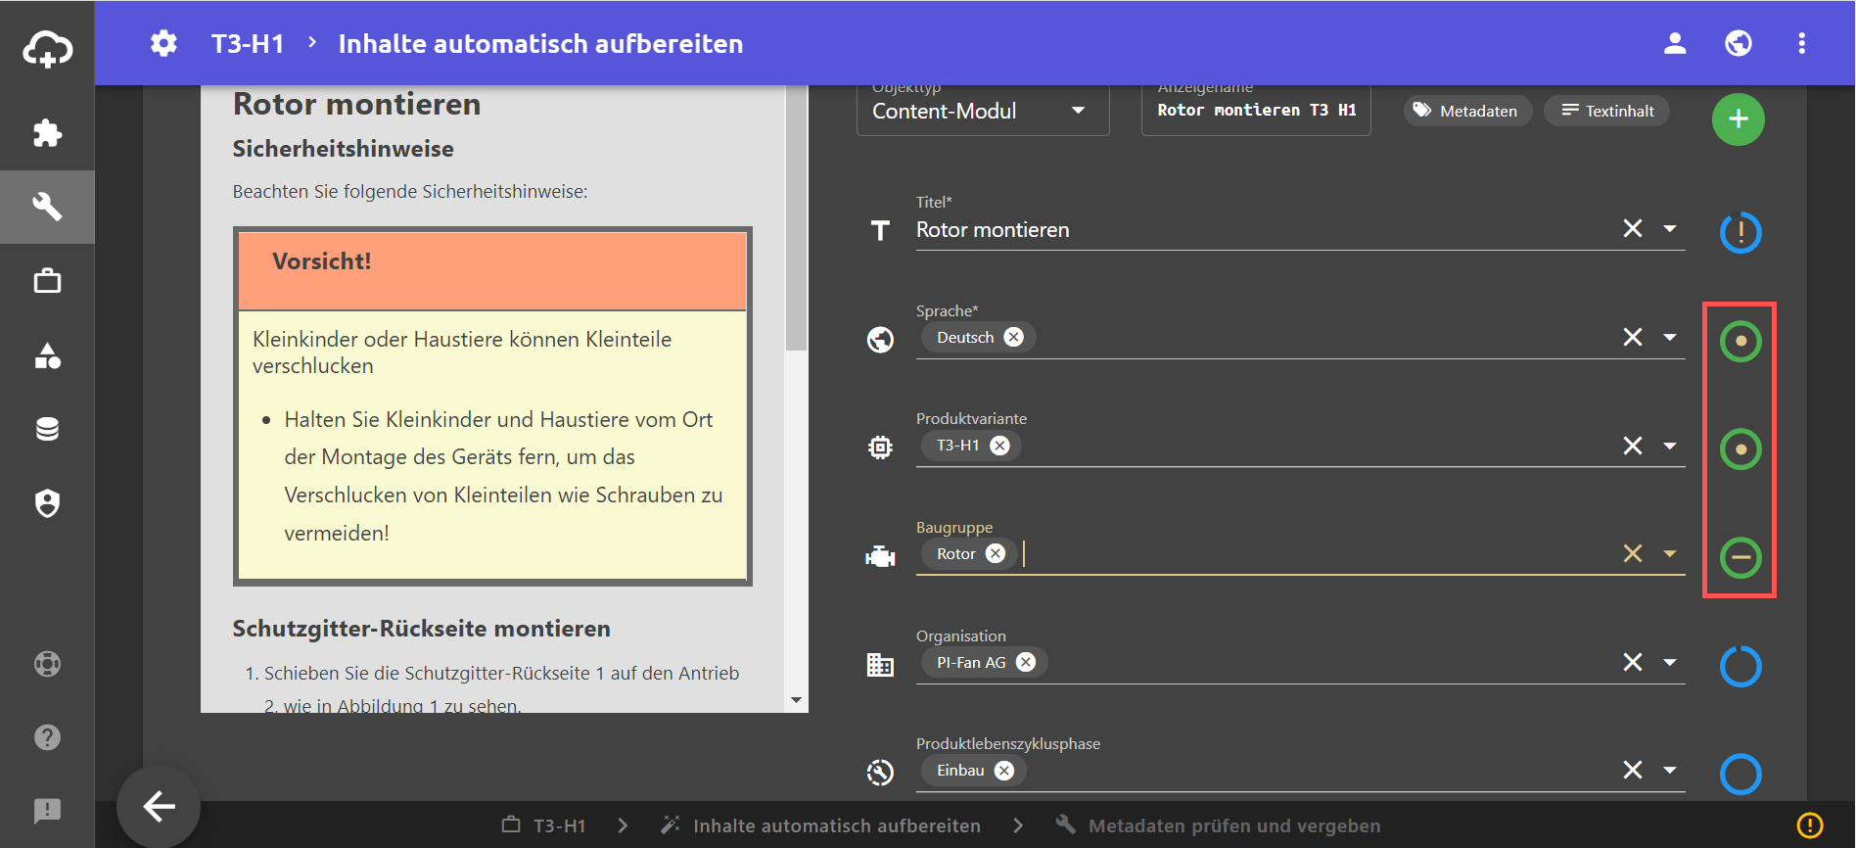Screen dimensions: 1856x848
Task: Remove the Rotor chip from Baugruppe
Action: pos(996,553)
